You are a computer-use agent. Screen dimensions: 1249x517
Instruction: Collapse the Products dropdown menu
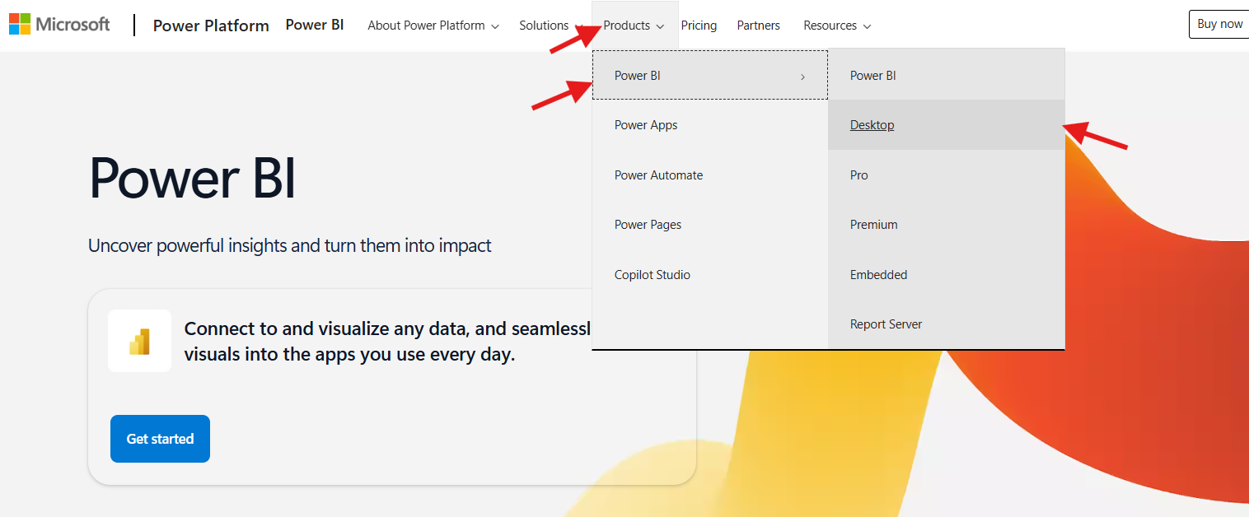634,26
